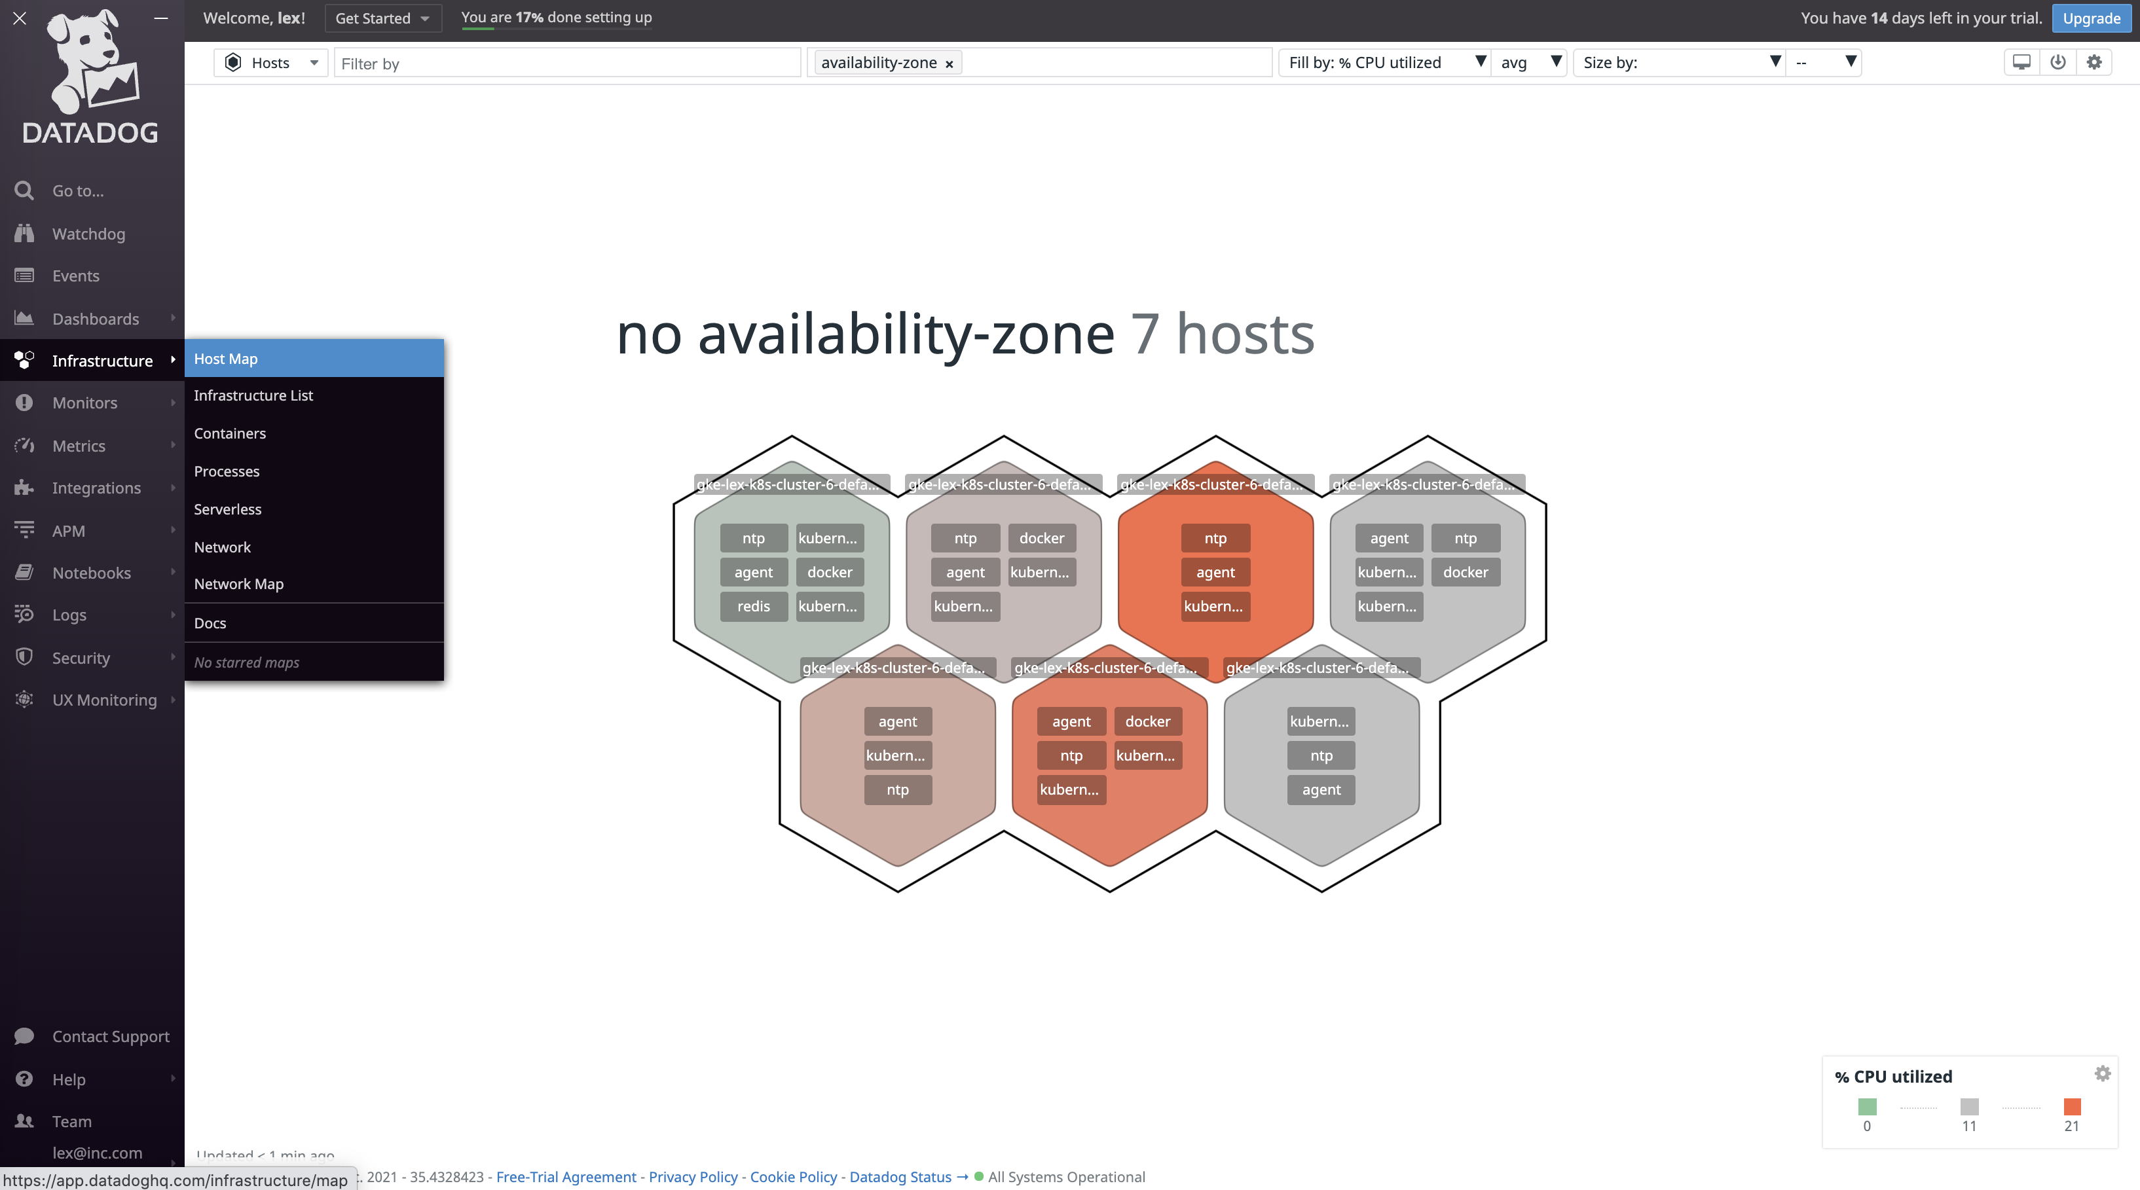Open the host map settings gear
The image size is (2140, 1190).
[x=2094, y=62]
